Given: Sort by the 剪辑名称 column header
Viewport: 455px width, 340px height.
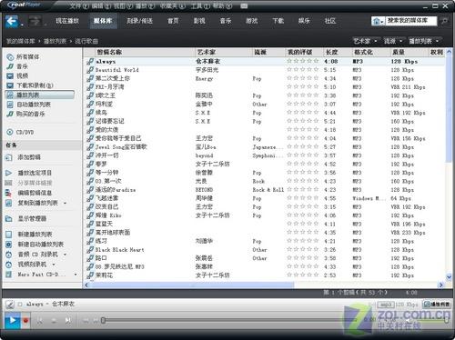Looking at the screenshot, I should coord(145,52).
